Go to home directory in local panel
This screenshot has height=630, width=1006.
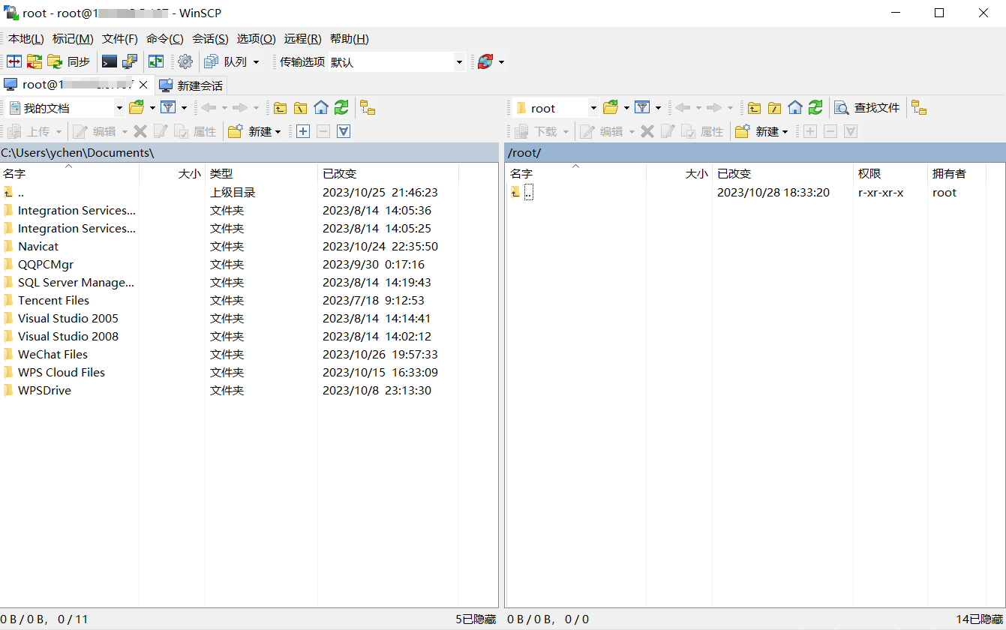(x=321, y=107)
